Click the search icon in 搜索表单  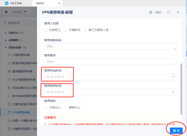pos(5,23)
